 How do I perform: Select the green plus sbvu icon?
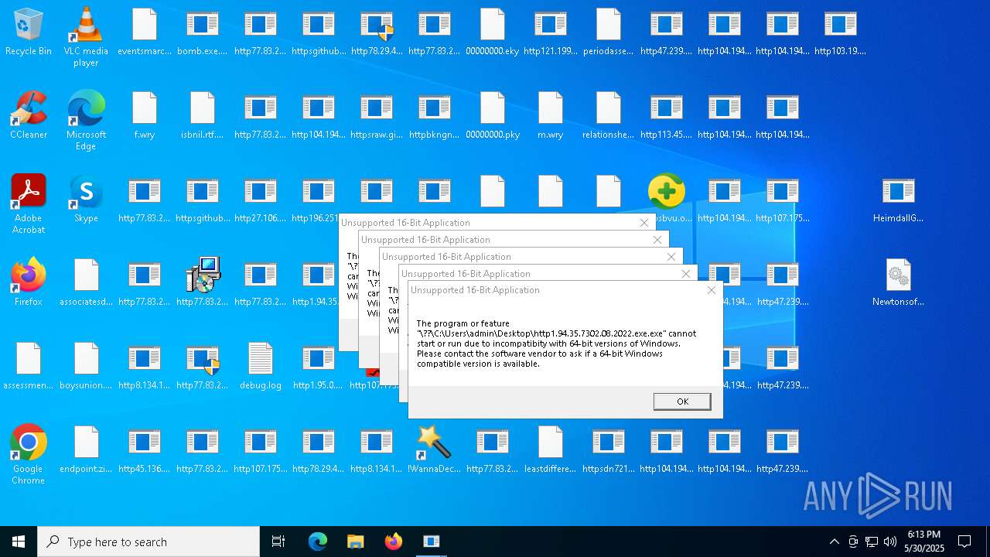point(667,199)
